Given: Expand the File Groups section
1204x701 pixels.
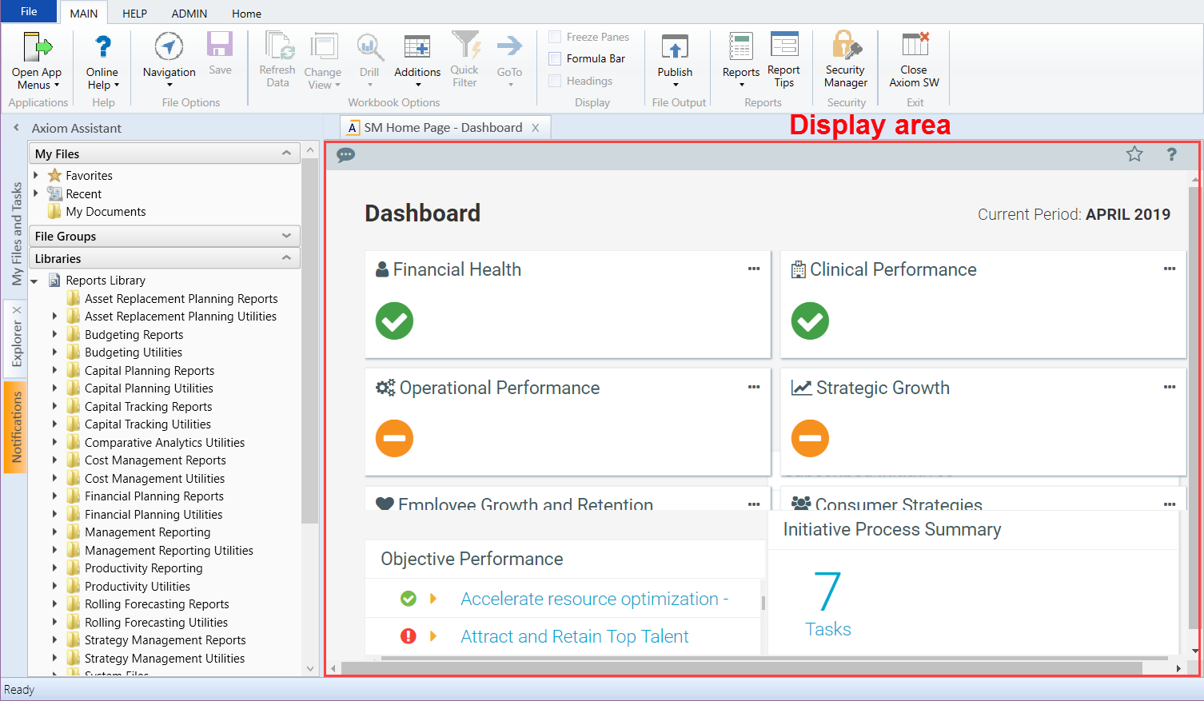Looking at the screenshot, I should [286, 237].
